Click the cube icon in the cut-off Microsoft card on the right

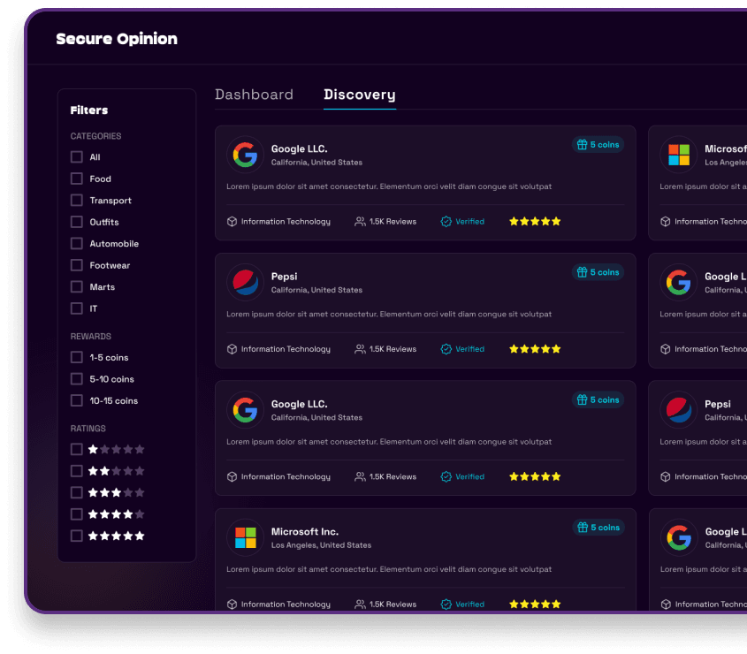(x=666, y=222)
